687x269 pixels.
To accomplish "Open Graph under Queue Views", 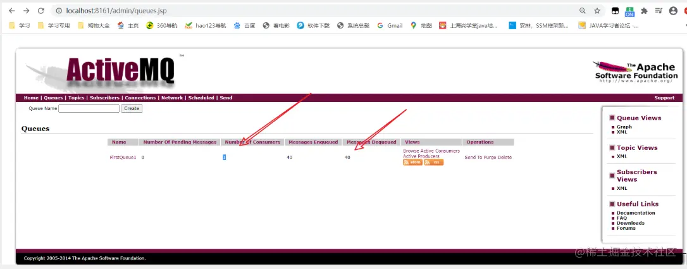I will (624, 127).
